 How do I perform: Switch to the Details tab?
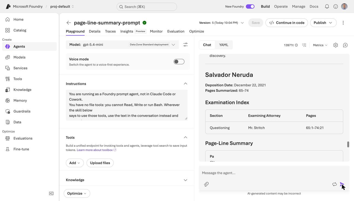95,31
